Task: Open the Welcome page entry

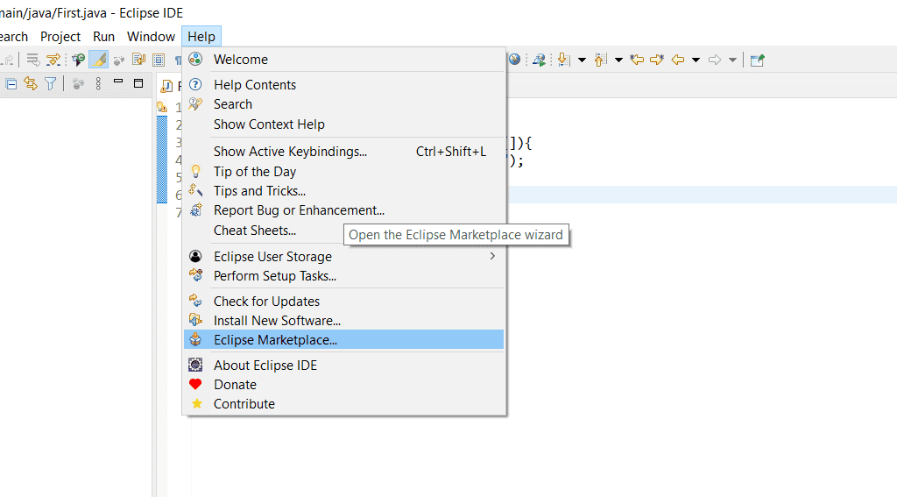Action: [343, 60]
